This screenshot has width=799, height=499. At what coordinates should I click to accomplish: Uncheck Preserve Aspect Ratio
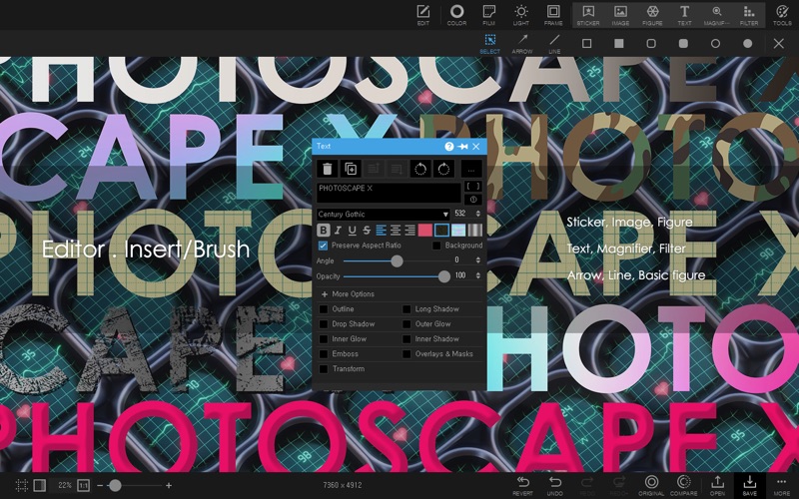coord(324,246)
